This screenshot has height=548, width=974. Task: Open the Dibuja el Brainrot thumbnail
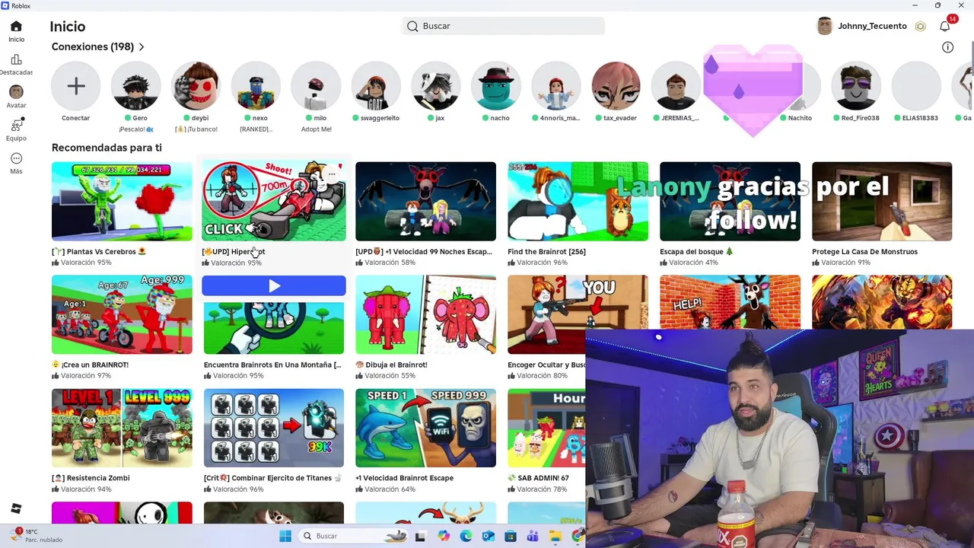click(425, 315)
